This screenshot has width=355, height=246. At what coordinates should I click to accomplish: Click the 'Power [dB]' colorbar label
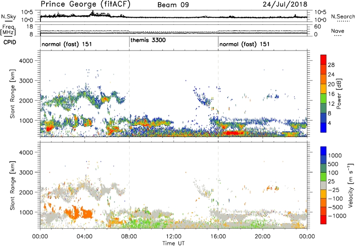tap(339, 94)
